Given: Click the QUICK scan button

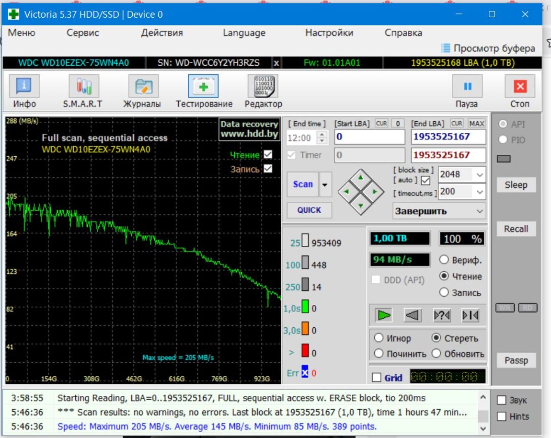Looking at the screenshot, I should pos(309,210).
